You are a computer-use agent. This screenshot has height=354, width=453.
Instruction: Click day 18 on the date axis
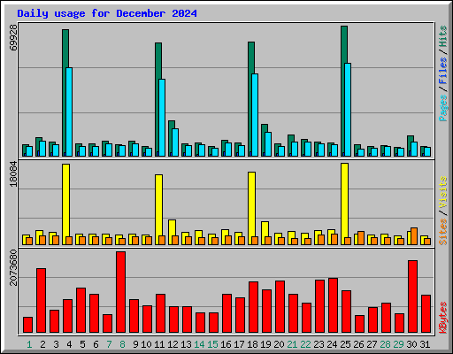tap(252, 344)
